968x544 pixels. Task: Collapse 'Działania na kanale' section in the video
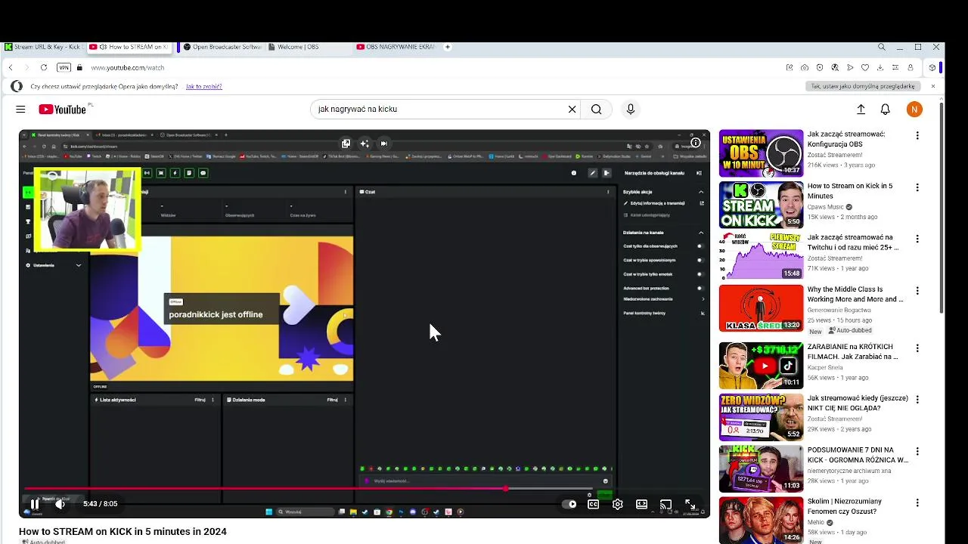(x=701, y=233)
